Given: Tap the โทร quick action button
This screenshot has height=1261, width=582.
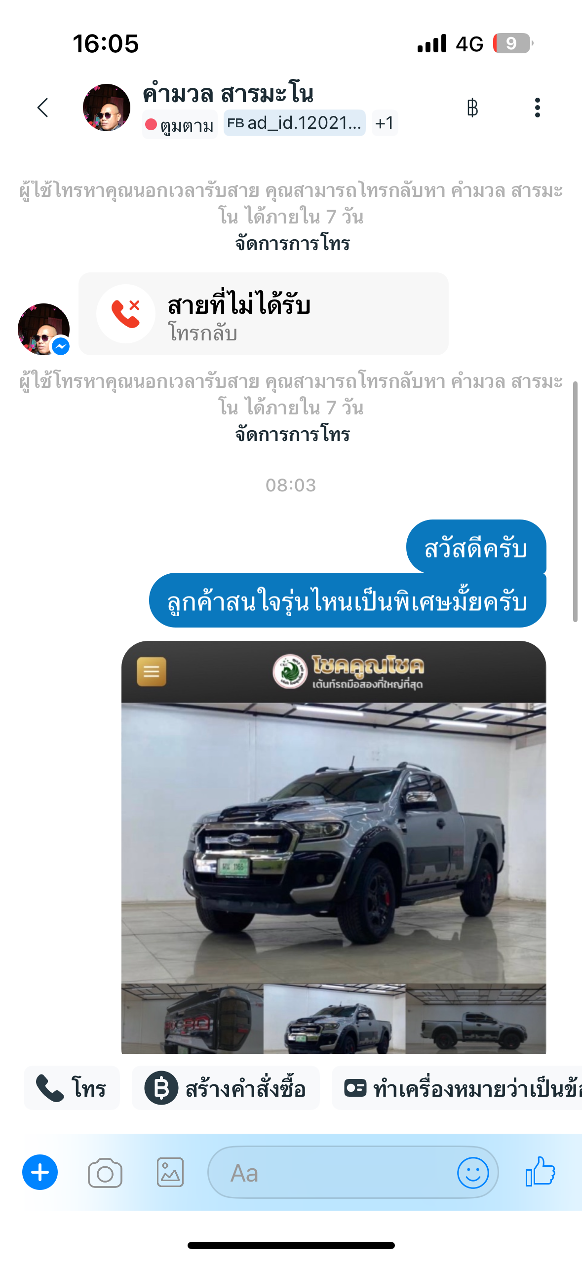Looking at the screenshot, I should click(72, 1088).
